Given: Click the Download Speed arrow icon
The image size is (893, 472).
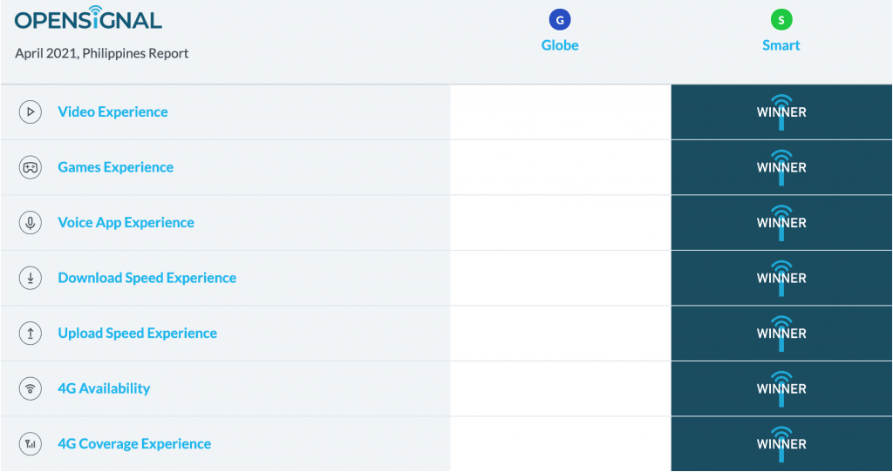Looking at the screenshot, I should [31, 278].
